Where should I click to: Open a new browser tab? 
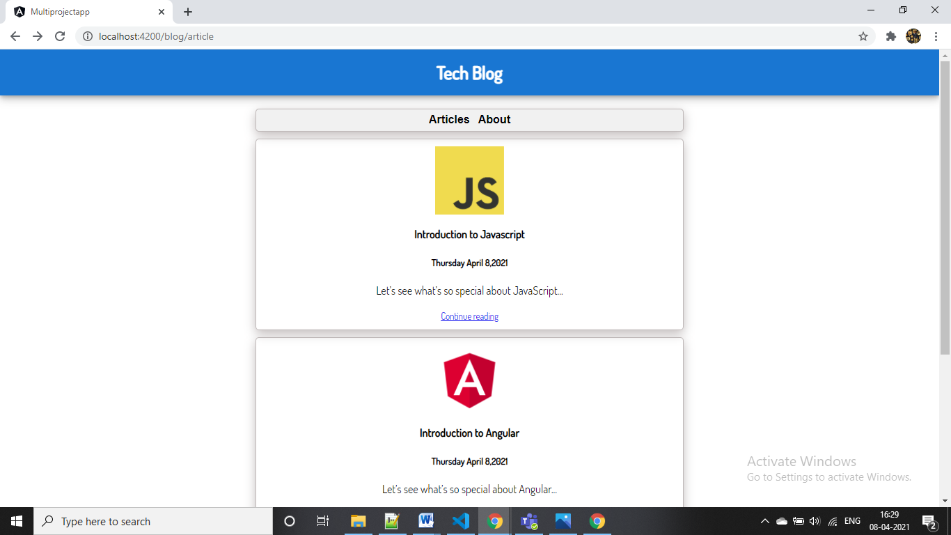[188, 12]
